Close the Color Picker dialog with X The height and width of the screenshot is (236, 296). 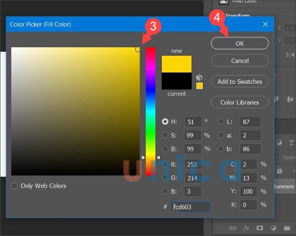[x=265, y=24]
